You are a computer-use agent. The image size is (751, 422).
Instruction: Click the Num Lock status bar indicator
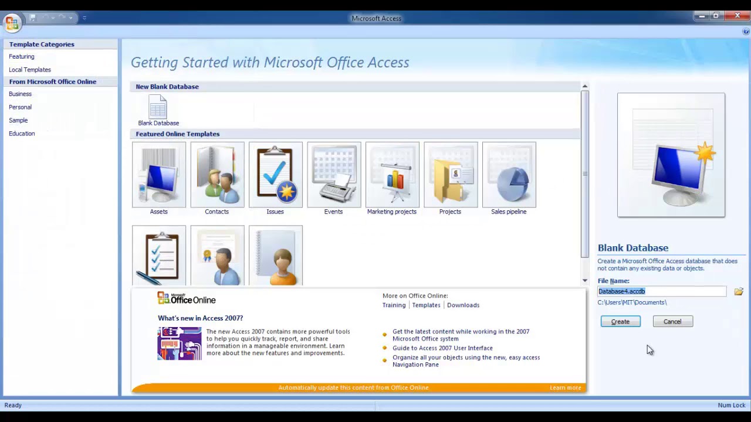click(x=731, y=406)
